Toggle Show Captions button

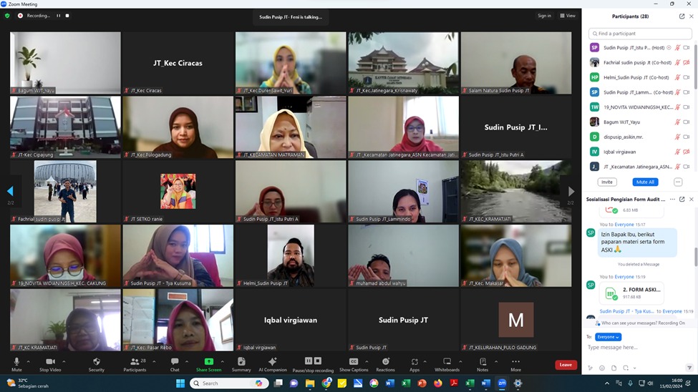353,362
